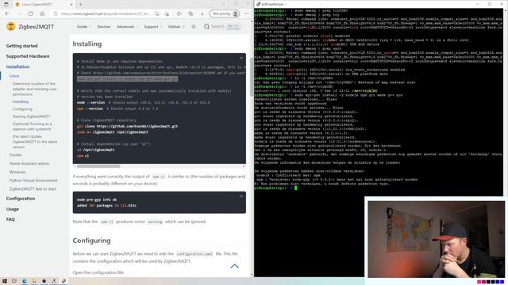Jump to Installing sidebar section
This screenshot has width=508, height=285.
pos(21,102)
